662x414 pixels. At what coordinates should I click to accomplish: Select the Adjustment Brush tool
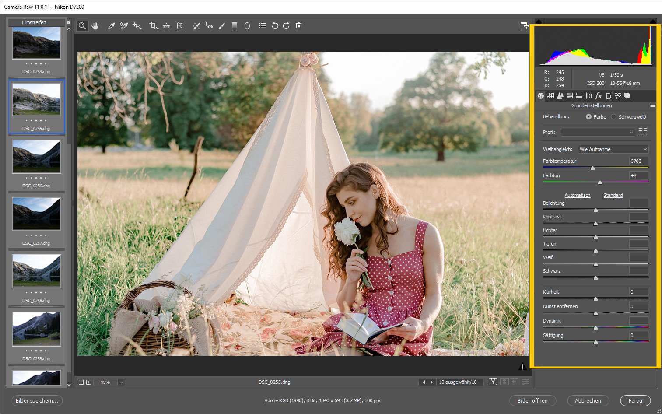click(222, 25)
